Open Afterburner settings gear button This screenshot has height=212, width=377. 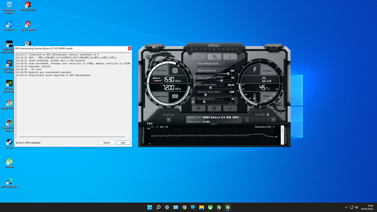pos(199,108)
